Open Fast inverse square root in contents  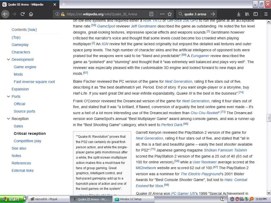click(x=34, y=82)
